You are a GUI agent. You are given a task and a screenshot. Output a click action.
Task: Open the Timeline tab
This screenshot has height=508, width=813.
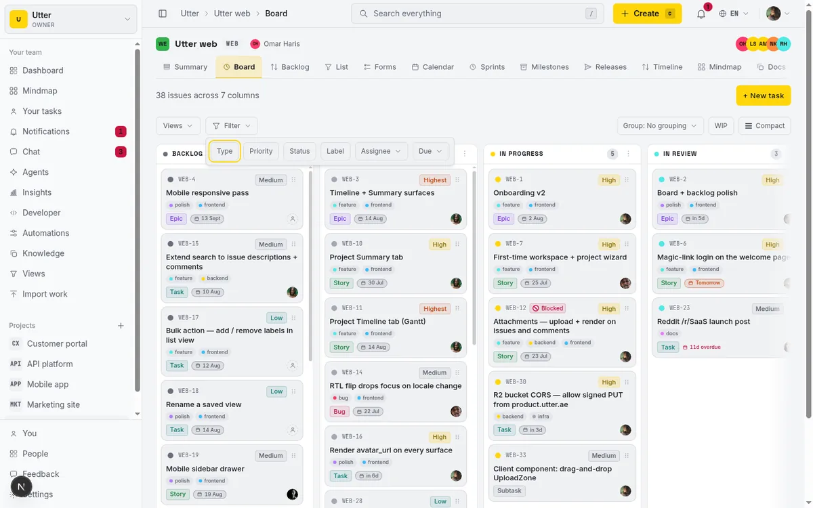point(662,67)
